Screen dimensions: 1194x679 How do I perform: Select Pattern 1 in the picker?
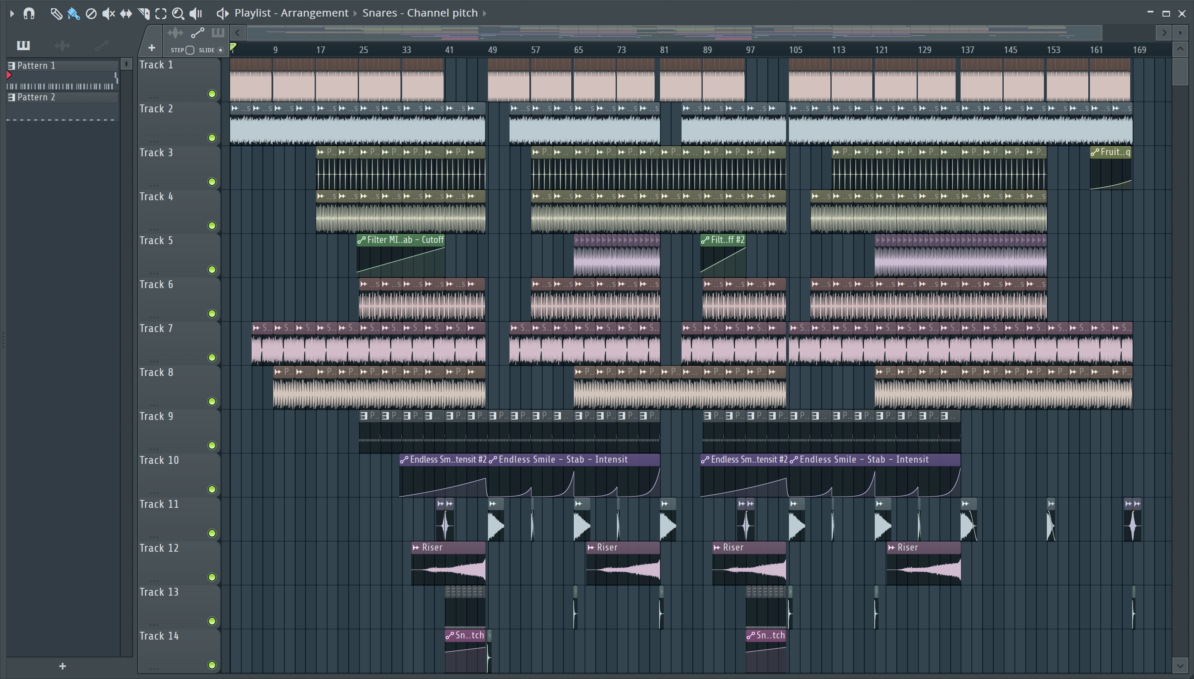(x=63, y=66)
